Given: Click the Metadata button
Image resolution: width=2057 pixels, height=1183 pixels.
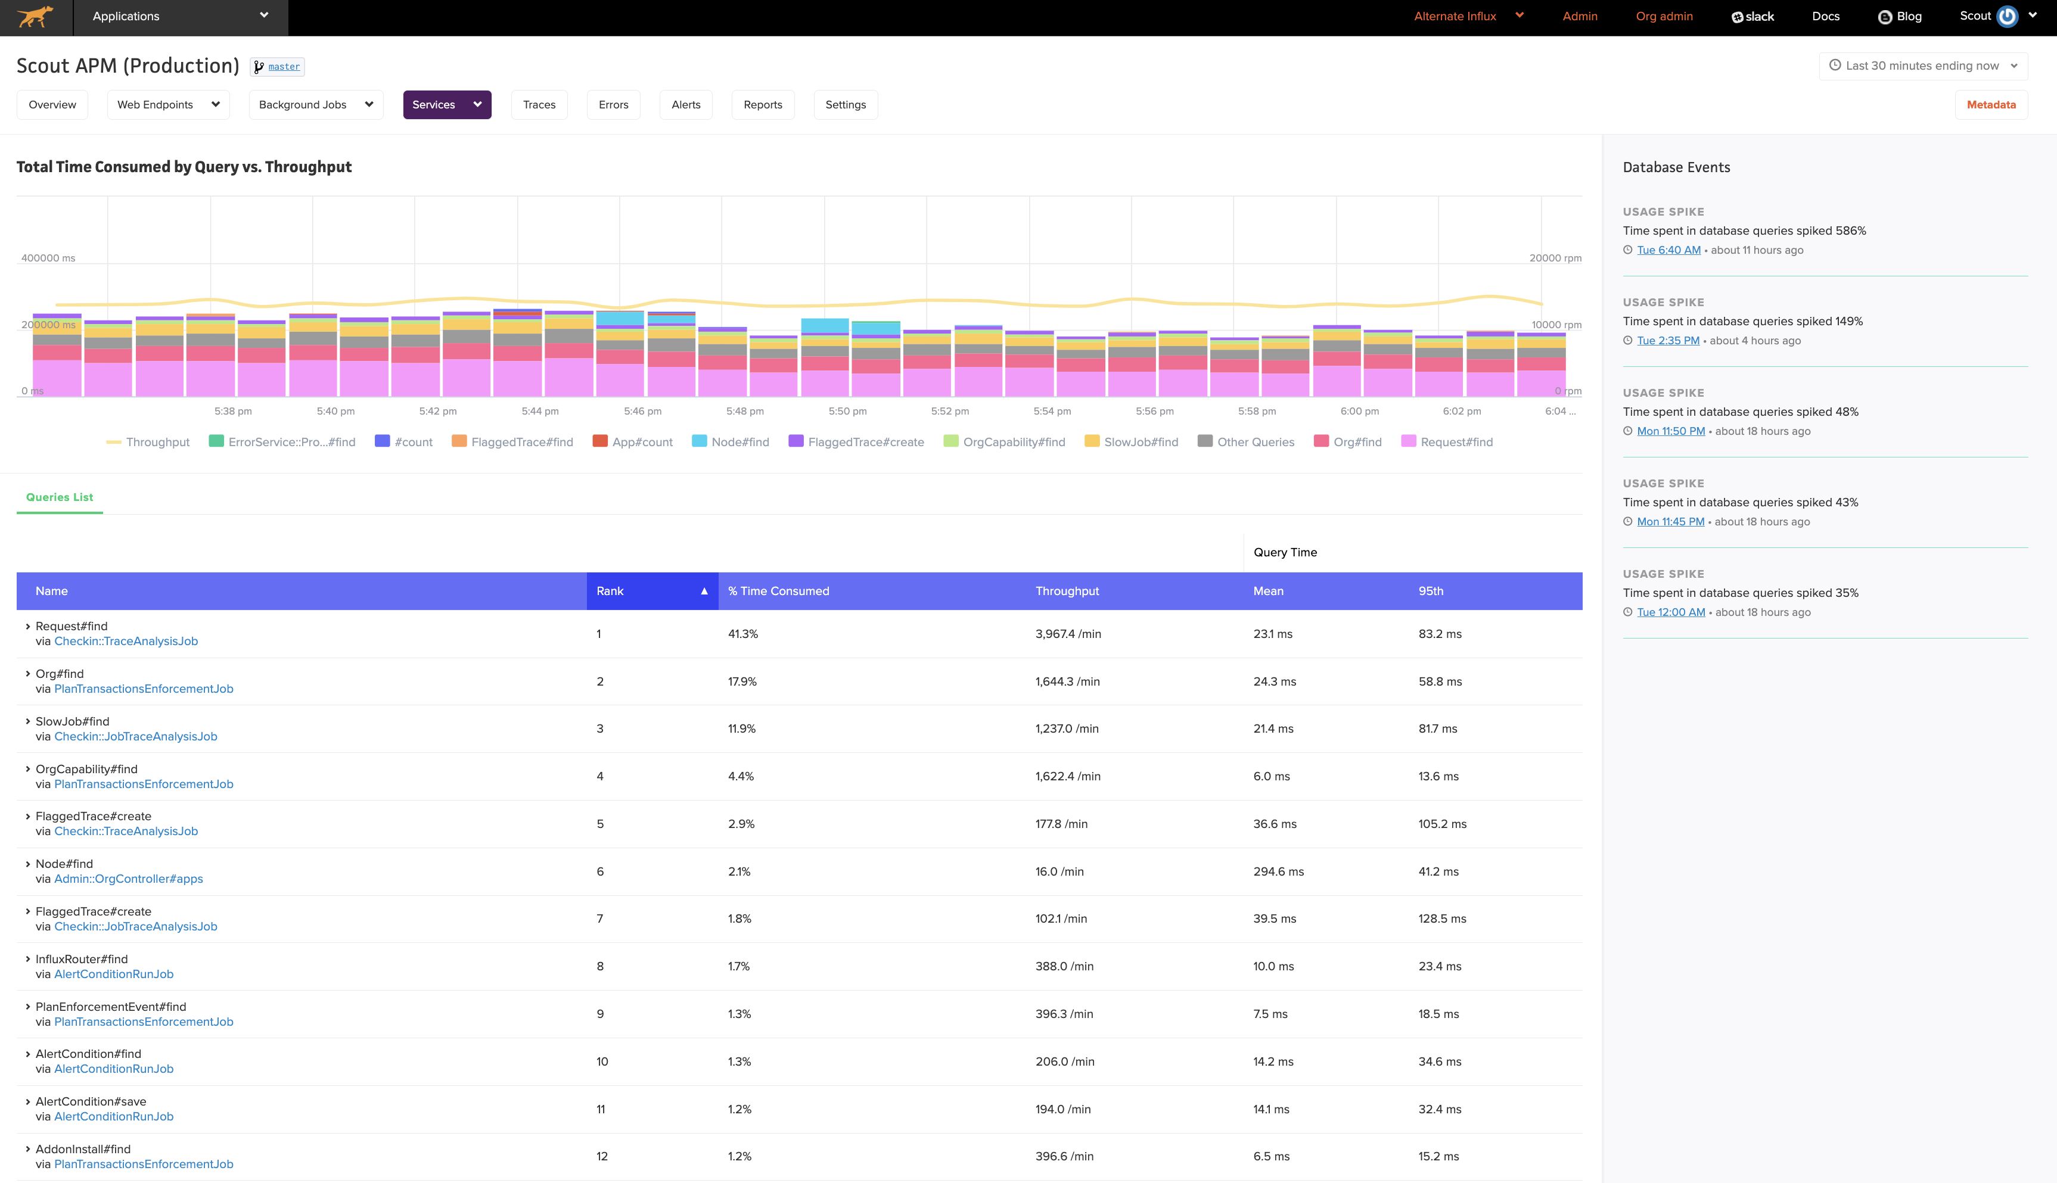Looking at the screenshot, I should coord(1990,105).
